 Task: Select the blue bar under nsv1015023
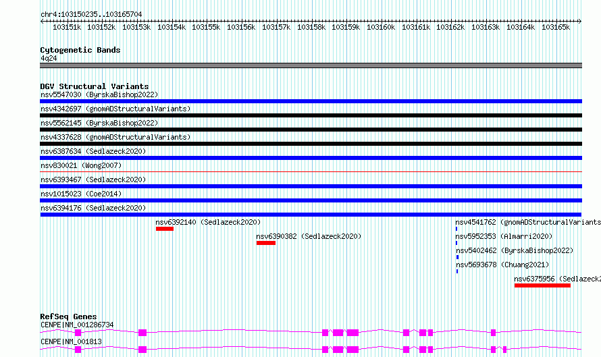tap(311, 200)
